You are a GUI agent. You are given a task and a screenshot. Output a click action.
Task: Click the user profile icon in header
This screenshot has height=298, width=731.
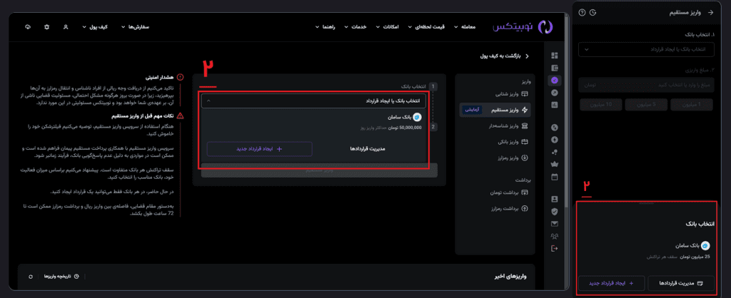pyautogui.click(x=66, y=26)
